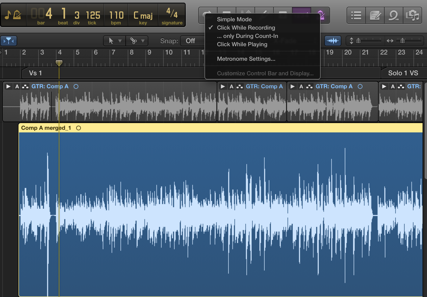Enable Simple Mode in metronome menu
Viewport: 427px width, 297px height.
pos(234,19)
